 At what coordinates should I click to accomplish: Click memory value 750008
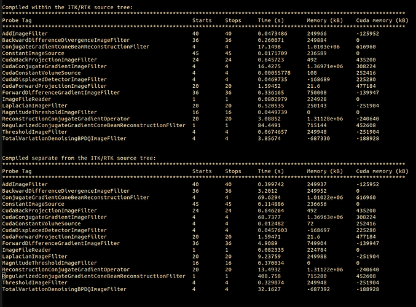(317, 93)
